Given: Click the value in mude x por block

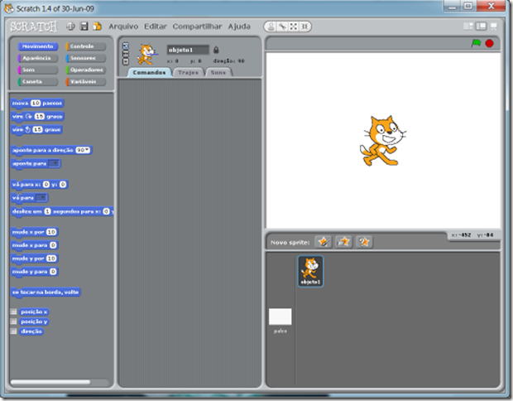Looking at the screenshot, I should (51, 232).
